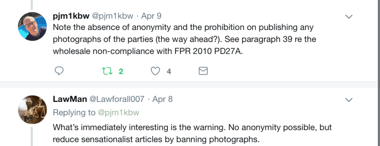The width and height of the screenshot is (380, 146).
Task: Expand the chevron menu on pjm1kbw's tweet
Action: [349, 17]
